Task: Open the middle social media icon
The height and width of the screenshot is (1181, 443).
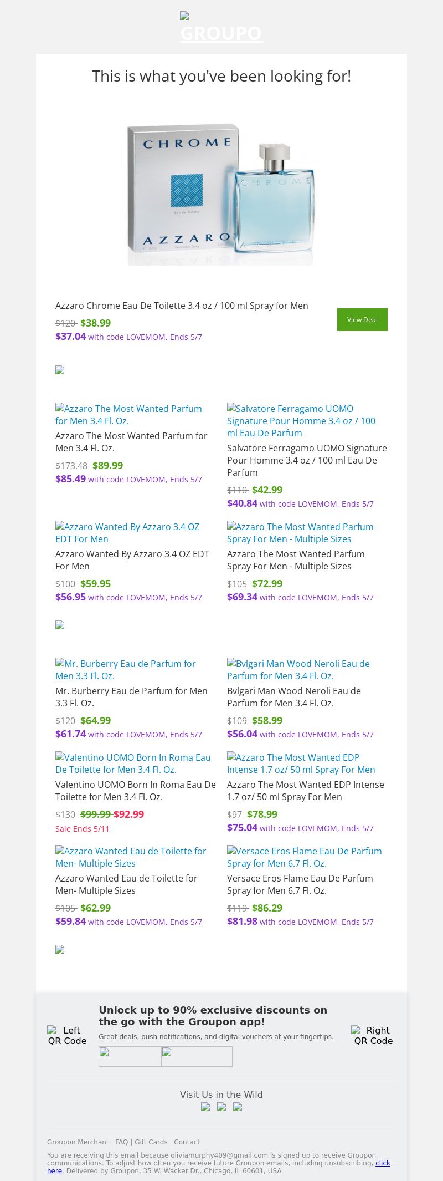Action: [221, 1107]
